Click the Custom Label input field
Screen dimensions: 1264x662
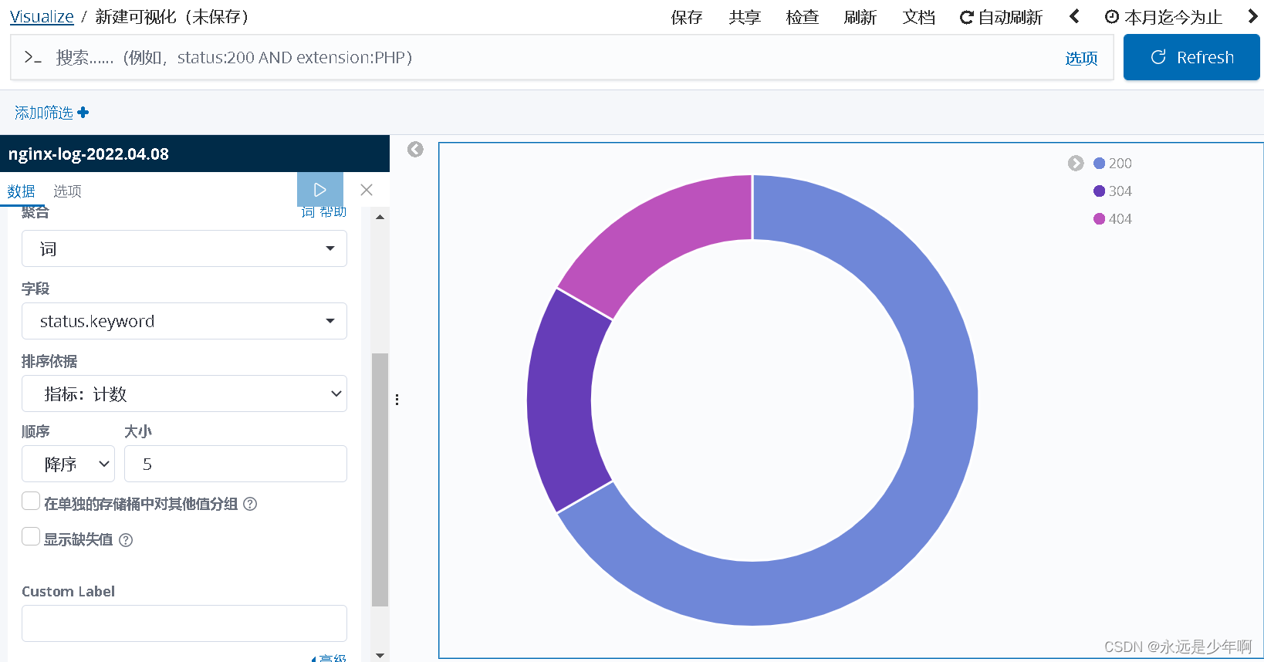point(184,623)
